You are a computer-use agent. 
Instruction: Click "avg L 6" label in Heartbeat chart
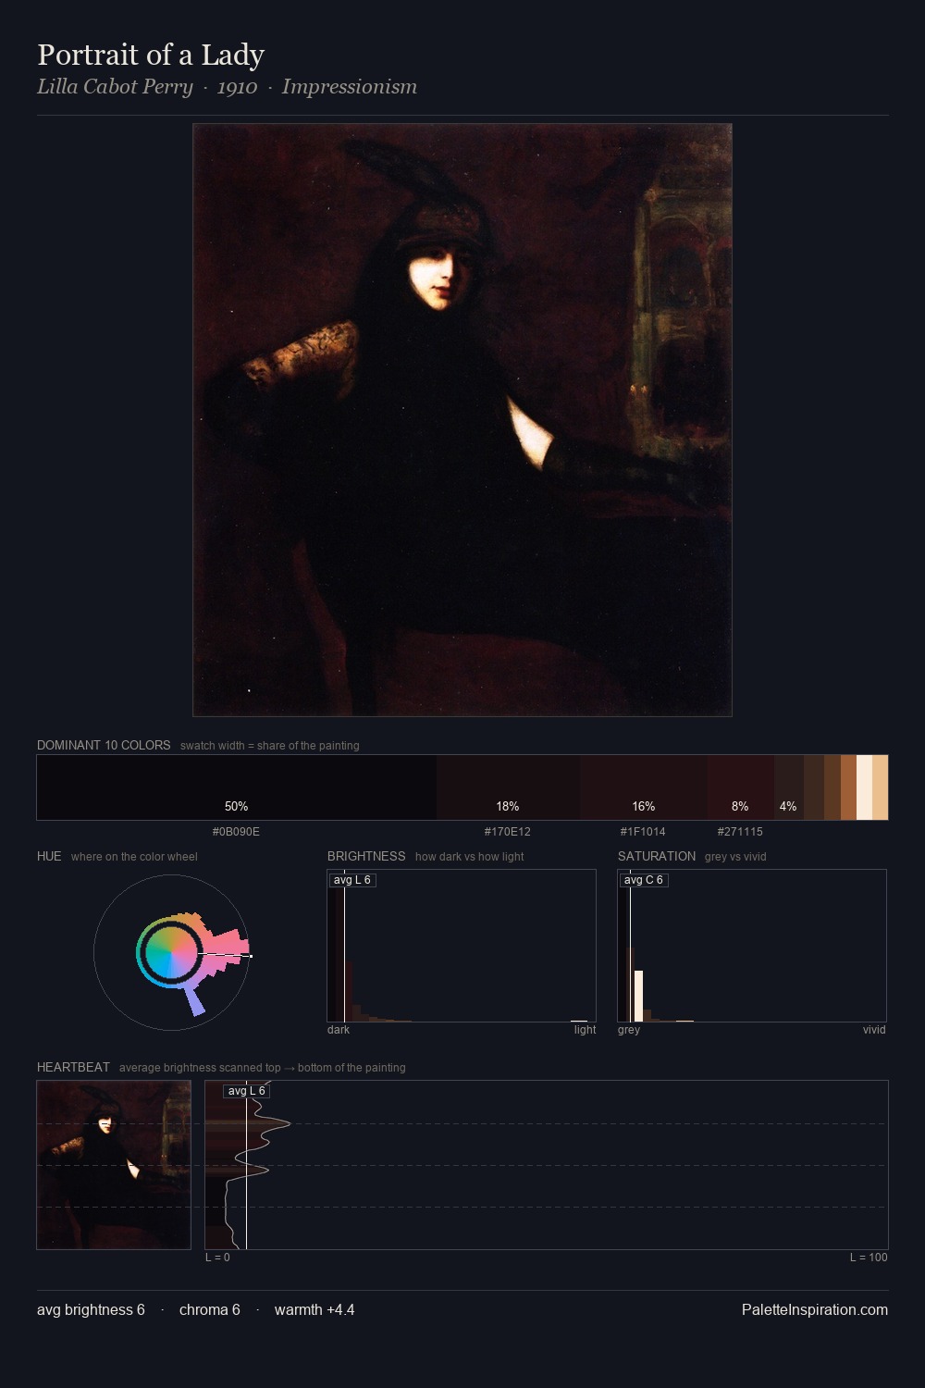click(x=247, y=1091)
